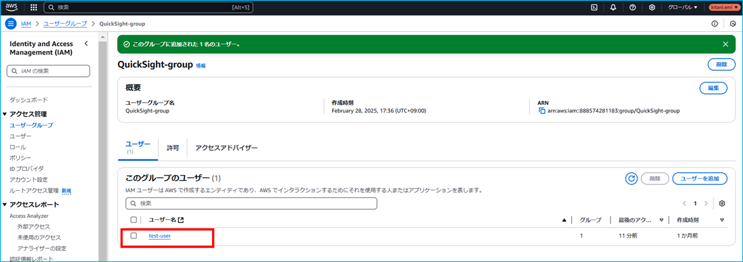743x262 pixels.
Task: Collapse the アクセスレポート section
Action: click(x=5, y=205)
